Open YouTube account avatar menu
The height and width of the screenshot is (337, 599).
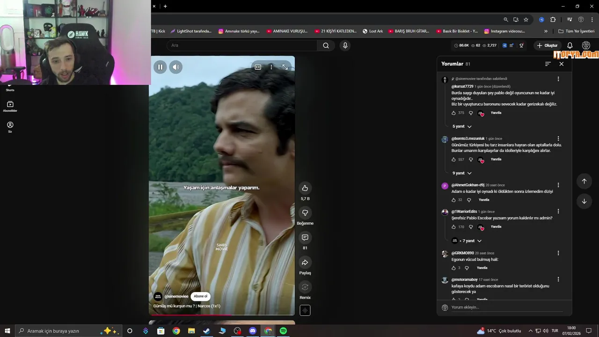tap(586, 45)
